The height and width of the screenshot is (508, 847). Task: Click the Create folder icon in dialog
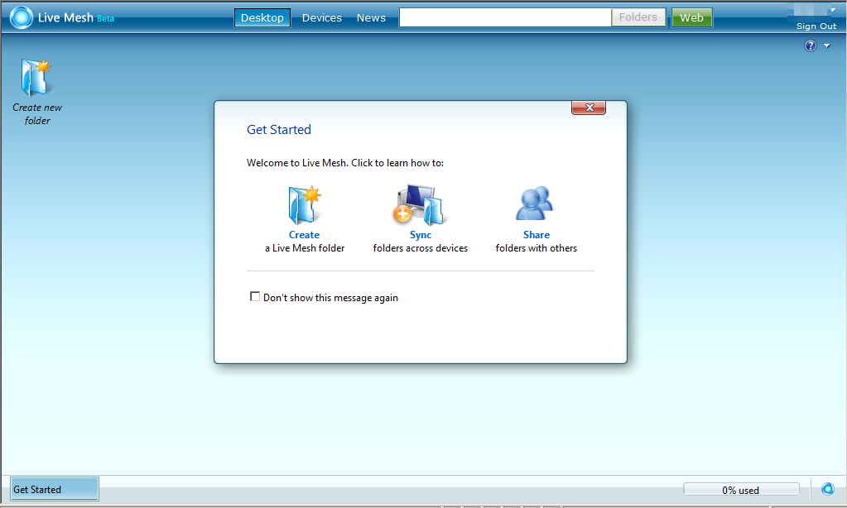[x=304, y=205]
